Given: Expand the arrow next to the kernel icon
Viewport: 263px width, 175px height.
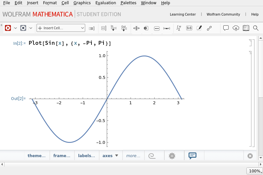Looking at the screenshot, I should point(31,28).
